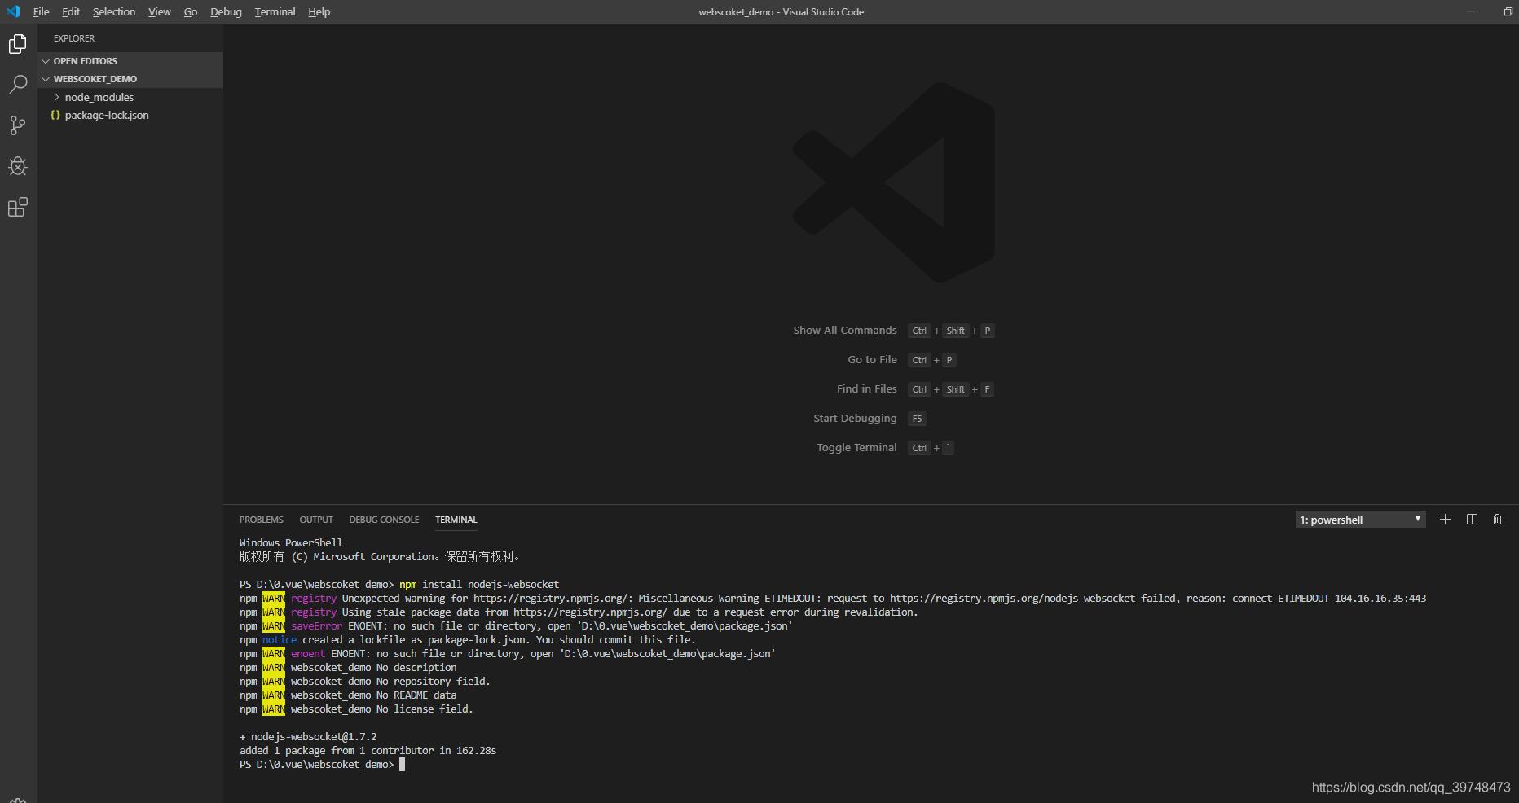Collapse the WEBSCOKET_DEMO folder section
The height and width of the screenshot is (803, 1519).
coord(130,79)
